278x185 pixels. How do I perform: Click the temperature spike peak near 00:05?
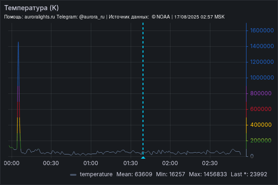point(18,42)
